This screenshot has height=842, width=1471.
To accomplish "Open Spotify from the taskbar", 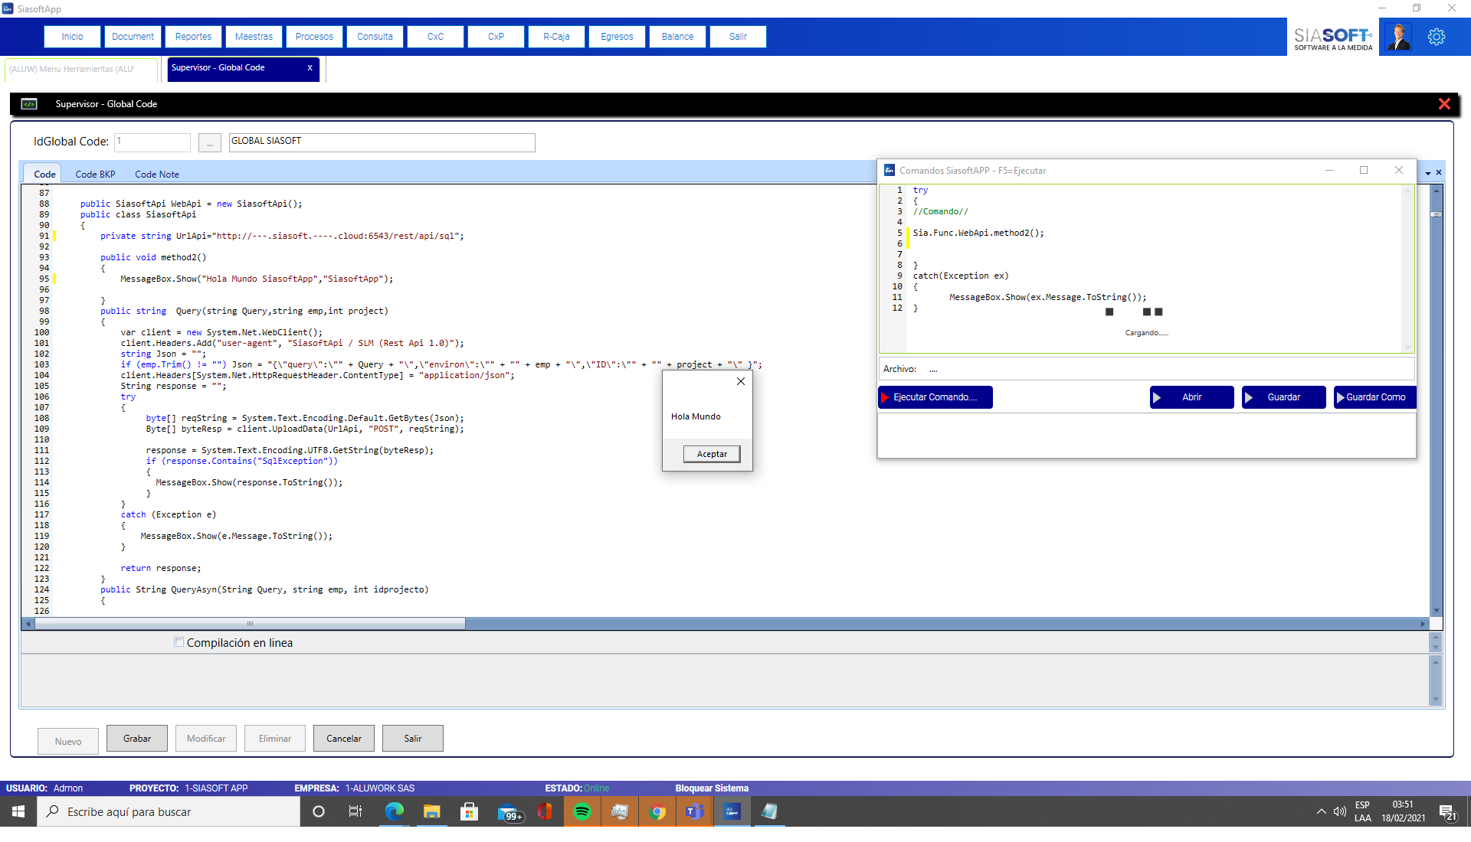I will pyautogui.click(x=582, y=811).
